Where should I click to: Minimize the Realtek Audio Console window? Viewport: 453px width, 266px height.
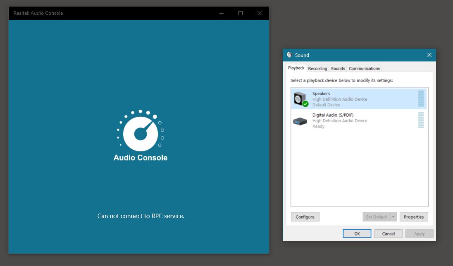(x=222, y=13)
